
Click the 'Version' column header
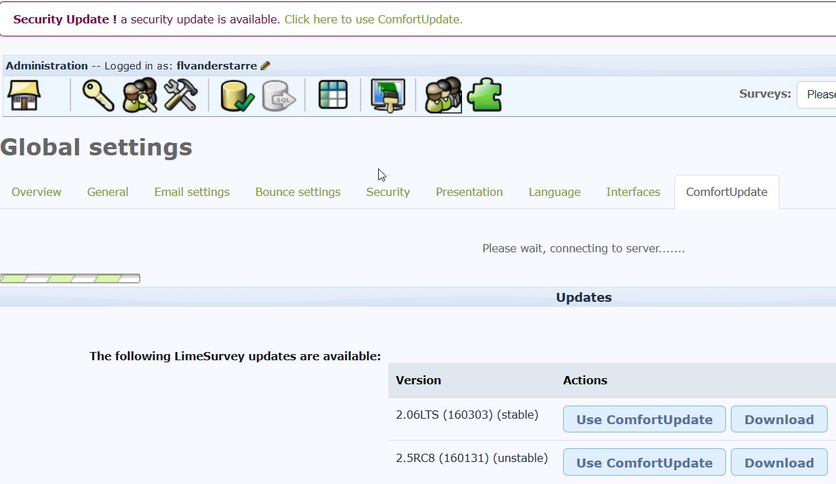[419, 380]
